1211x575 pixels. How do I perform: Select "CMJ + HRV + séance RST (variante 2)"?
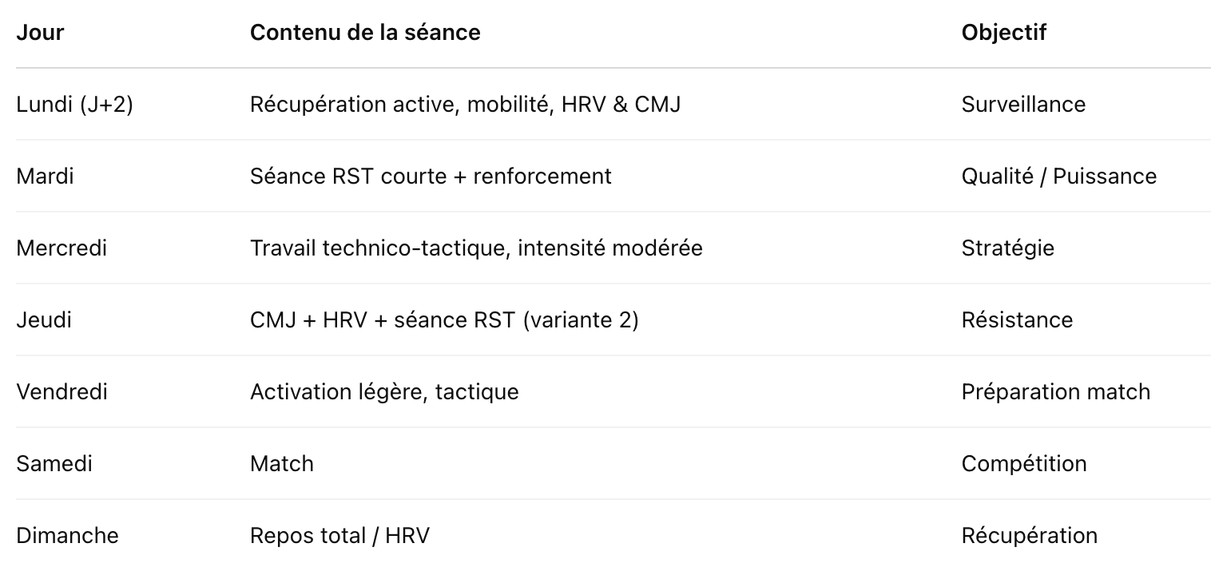click(x=444, y=320)
